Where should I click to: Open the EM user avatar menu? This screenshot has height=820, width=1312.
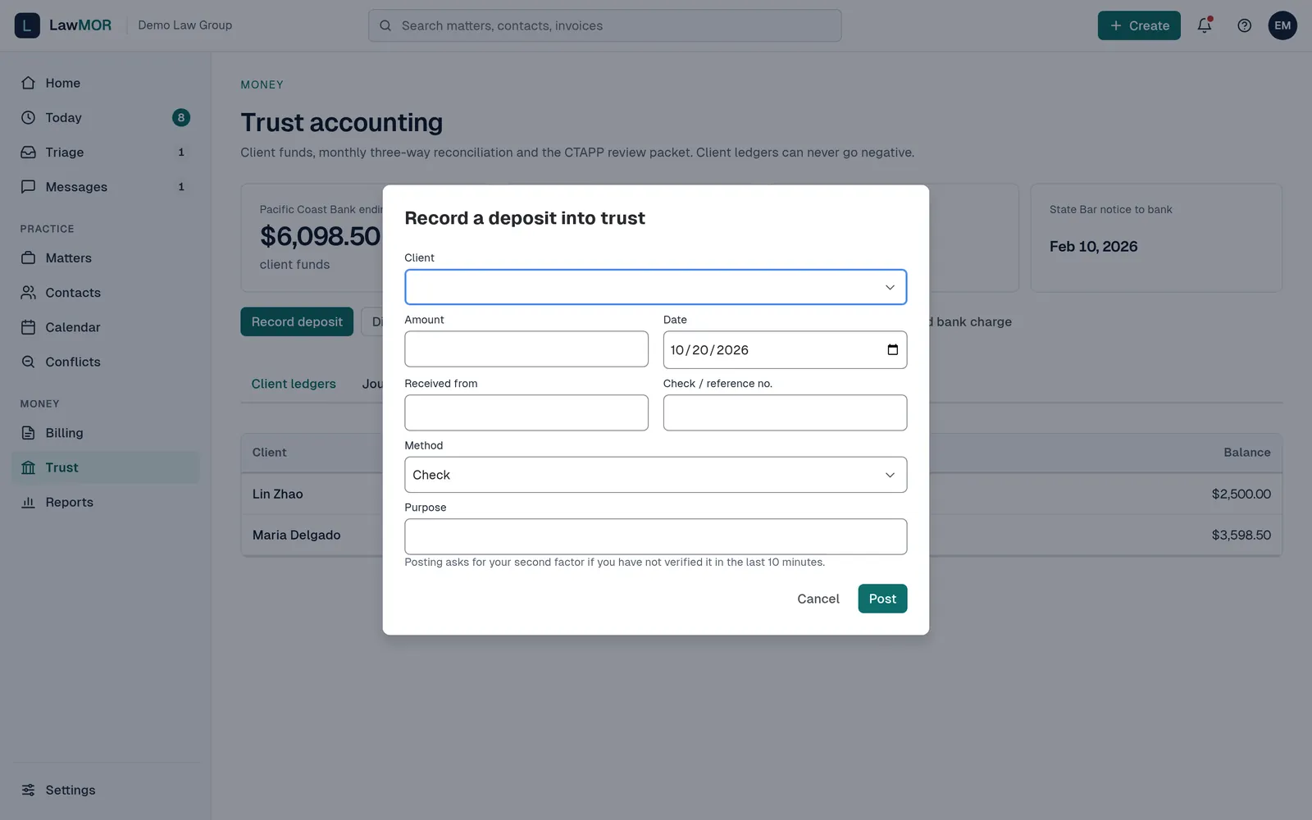coord(1282,25)
